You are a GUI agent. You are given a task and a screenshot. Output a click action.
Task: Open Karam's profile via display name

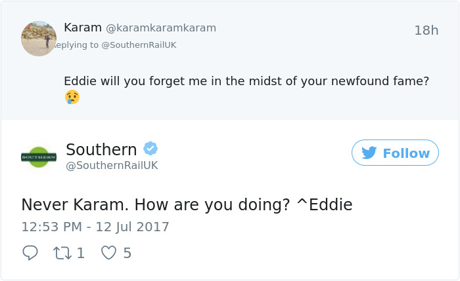click(83, 28)
